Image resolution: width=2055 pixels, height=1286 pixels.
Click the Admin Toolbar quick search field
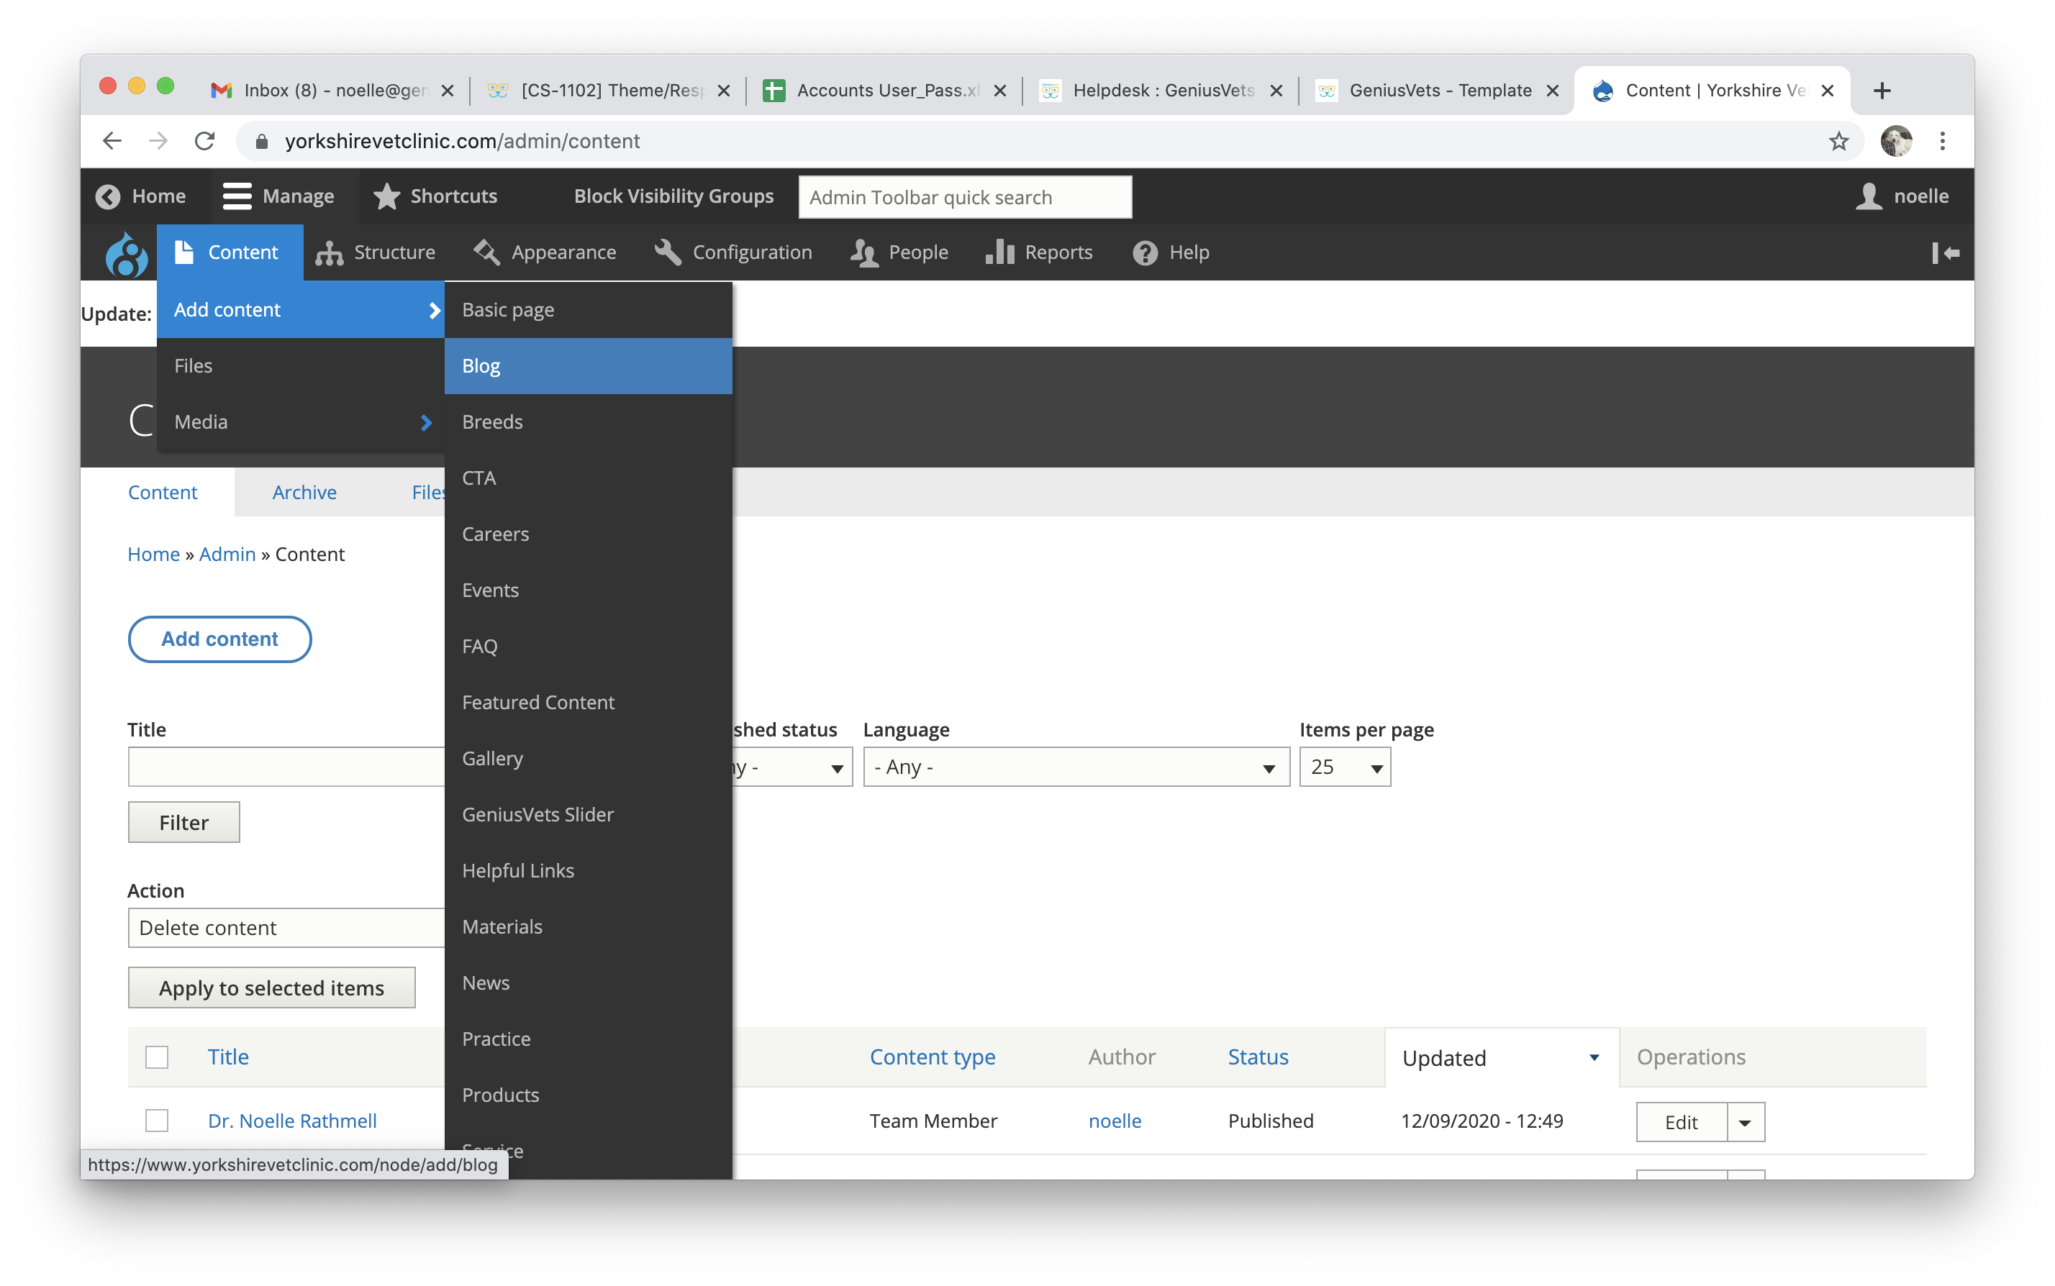coord(965,197)
